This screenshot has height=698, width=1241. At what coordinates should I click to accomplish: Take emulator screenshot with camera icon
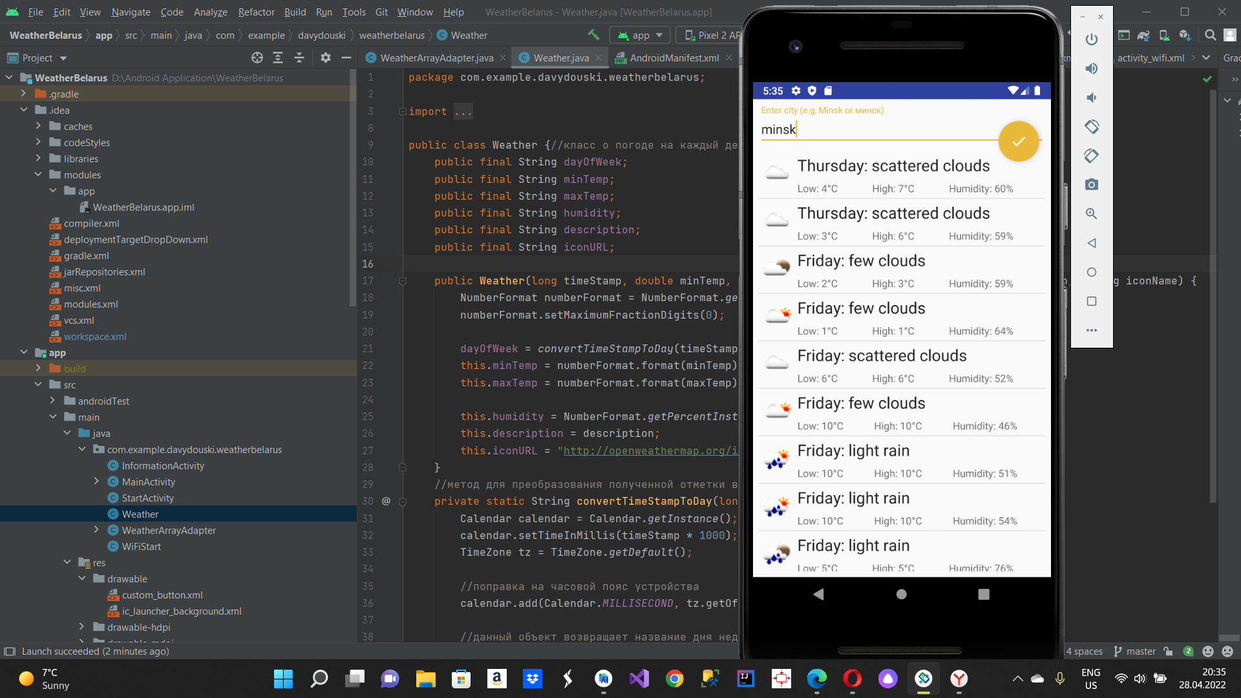[1092, 185]
